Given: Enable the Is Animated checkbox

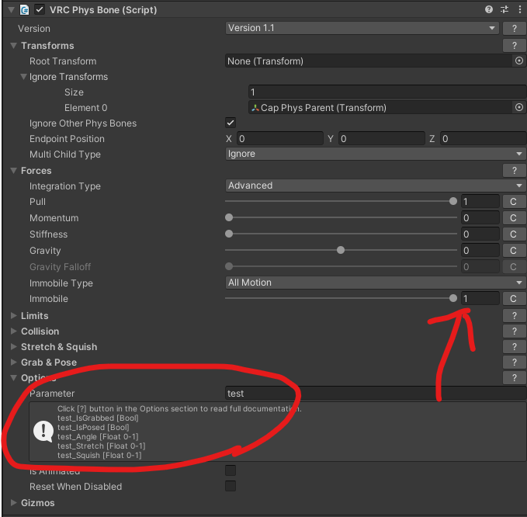Looking at the screenshot, I should [x=231, y=470].
